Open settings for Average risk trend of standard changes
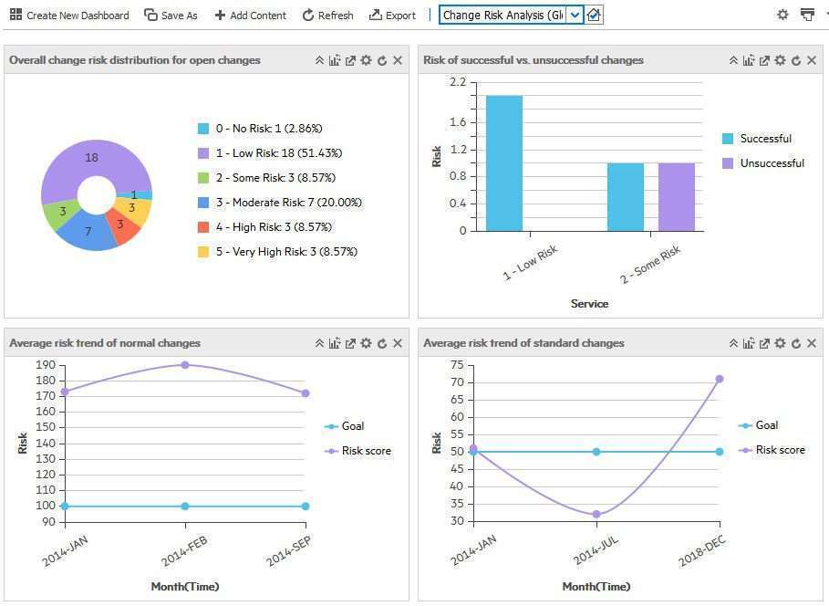This screenshot has height=606, width=829. (x=780, y=343)
